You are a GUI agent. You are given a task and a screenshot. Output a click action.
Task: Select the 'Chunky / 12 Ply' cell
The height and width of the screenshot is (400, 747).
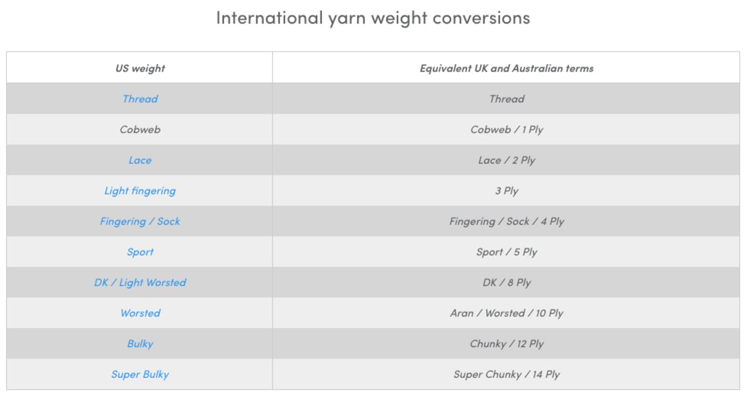506,344
